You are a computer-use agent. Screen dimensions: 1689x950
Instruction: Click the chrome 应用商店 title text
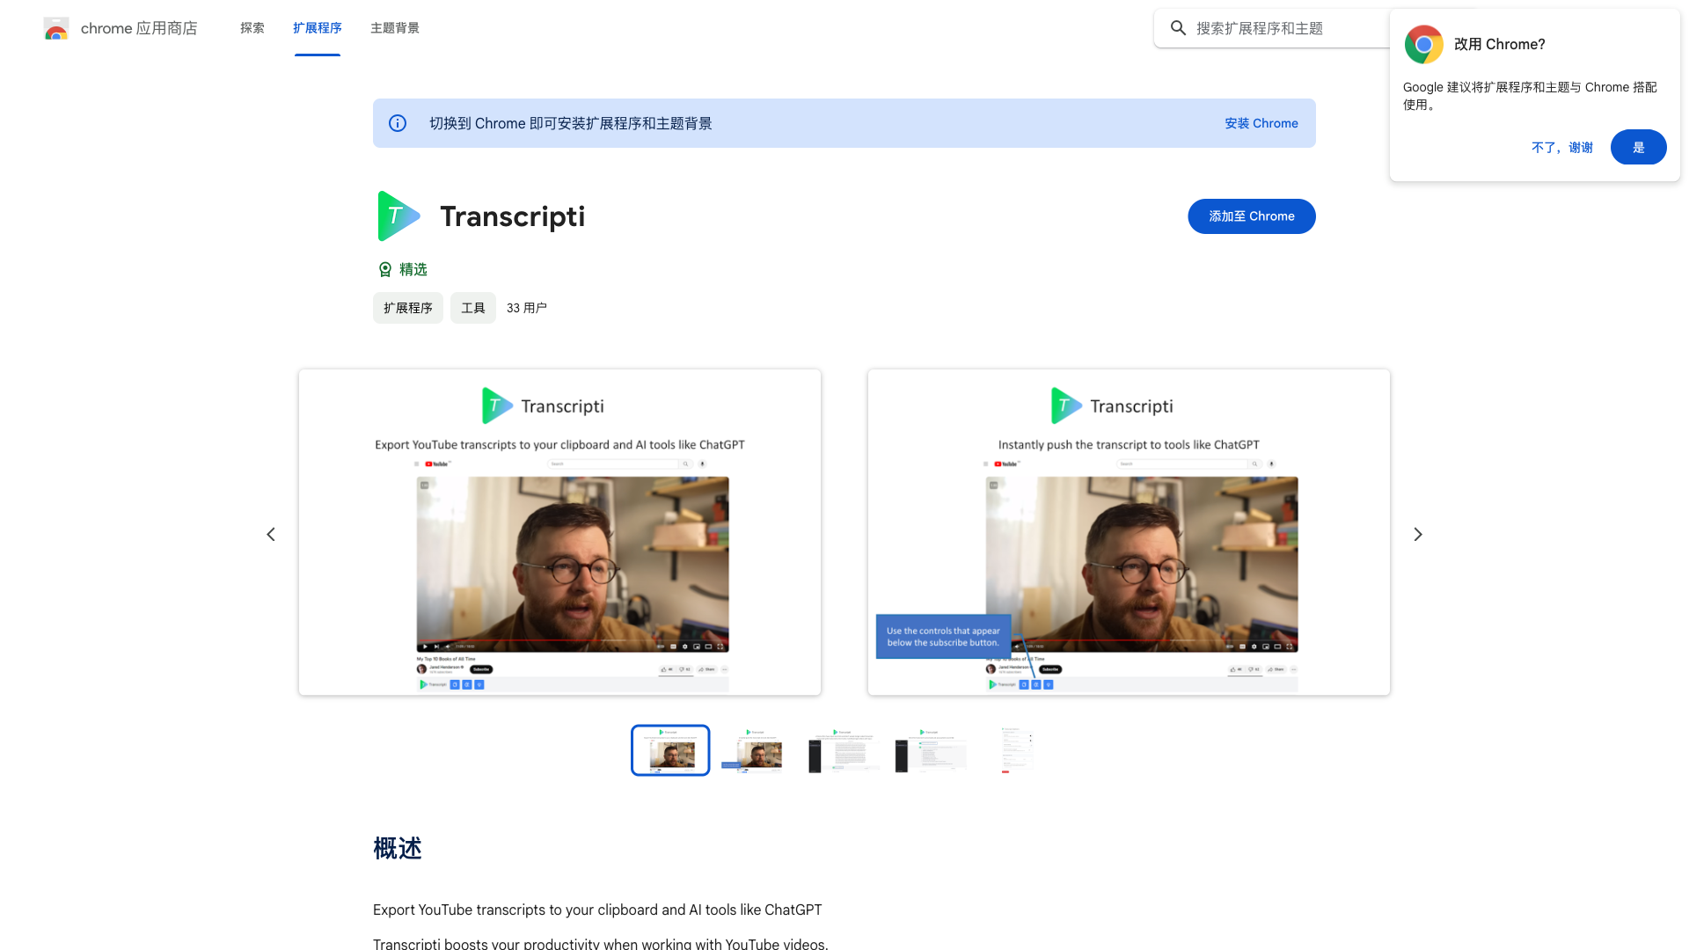click(x=139, y=28)
